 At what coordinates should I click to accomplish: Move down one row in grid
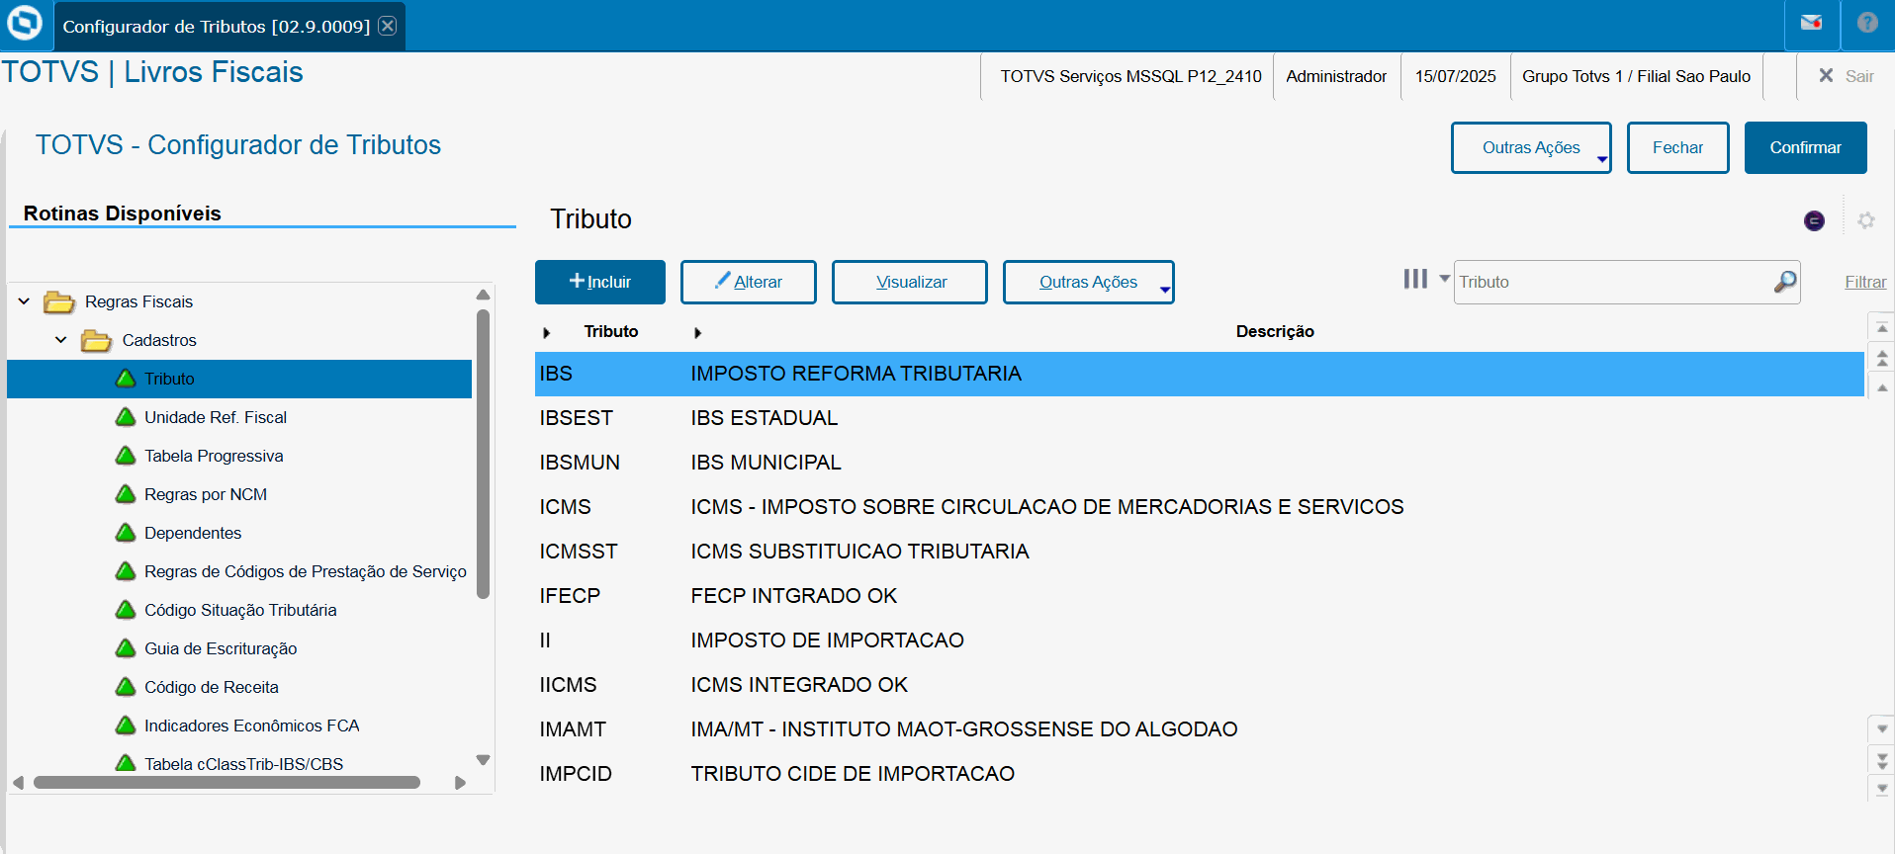[1882, 729]
